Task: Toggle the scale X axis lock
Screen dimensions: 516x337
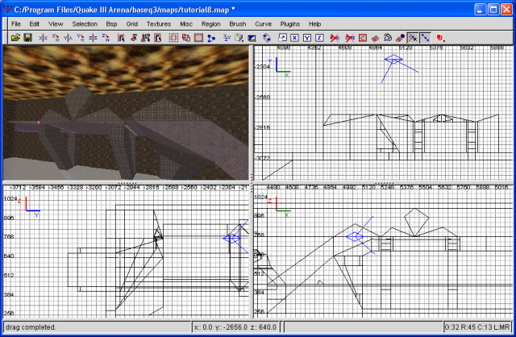Action: (x=294, y=38)
